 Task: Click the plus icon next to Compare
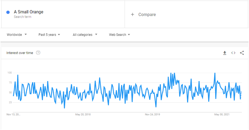[133, 14]
